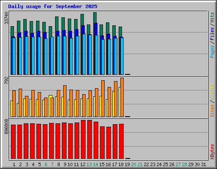Click day label 31 on the x-axis
This screenshot has width=217, height=169.
click(x=203, y=164)
